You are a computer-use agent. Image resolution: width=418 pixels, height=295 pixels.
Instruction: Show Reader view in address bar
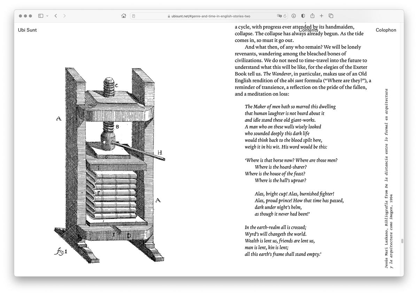(x=134, y=16)
